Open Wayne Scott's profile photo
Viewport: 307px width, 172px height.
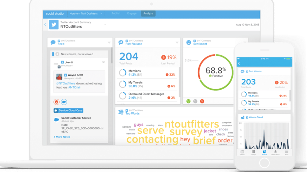(59, 77)
